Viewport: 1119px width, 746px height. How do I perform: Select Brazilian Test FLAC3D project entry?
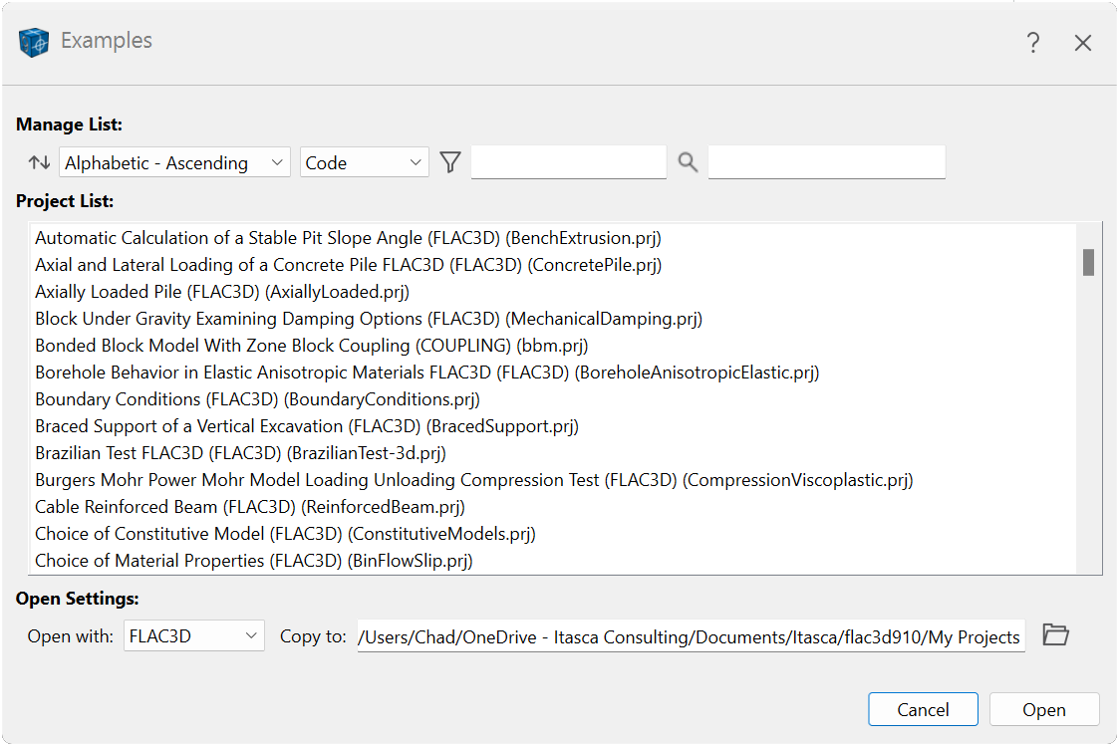coord(240,453)
